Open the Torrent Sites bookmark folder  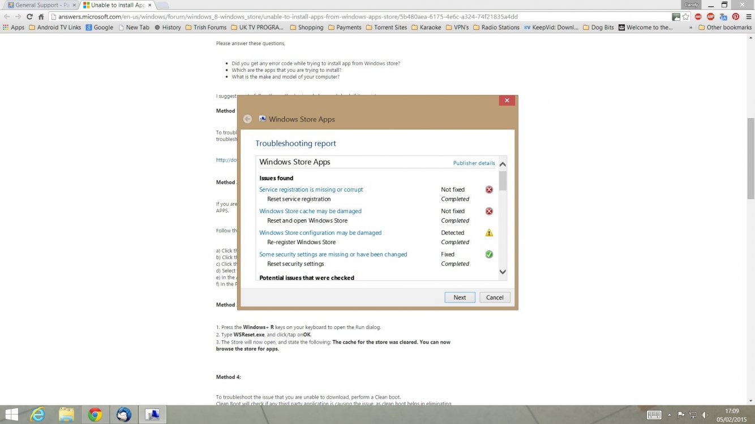(387, 27)
